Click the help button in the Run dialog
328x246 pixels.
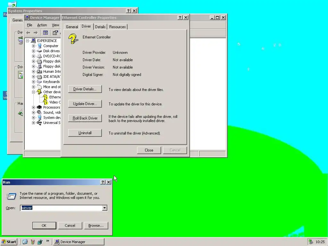point(103,182)
